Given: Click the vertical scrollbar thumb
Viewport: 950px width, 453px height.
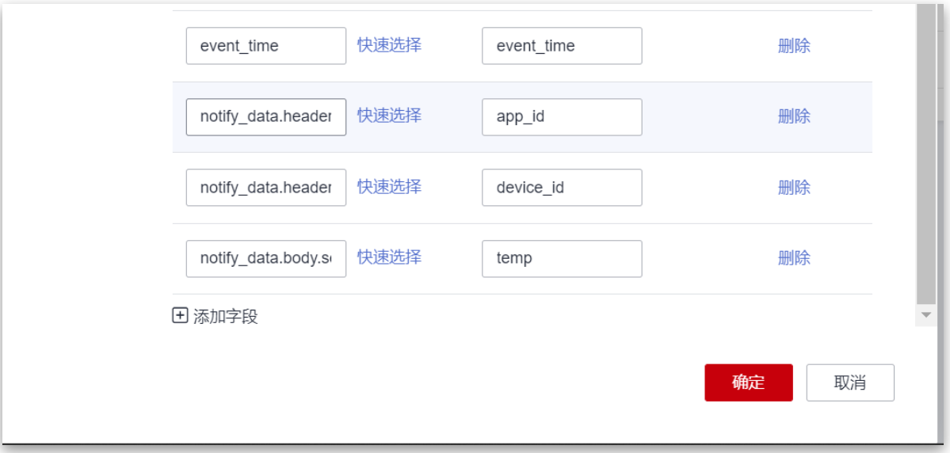Looking at the screenshot, I should 925,158.
